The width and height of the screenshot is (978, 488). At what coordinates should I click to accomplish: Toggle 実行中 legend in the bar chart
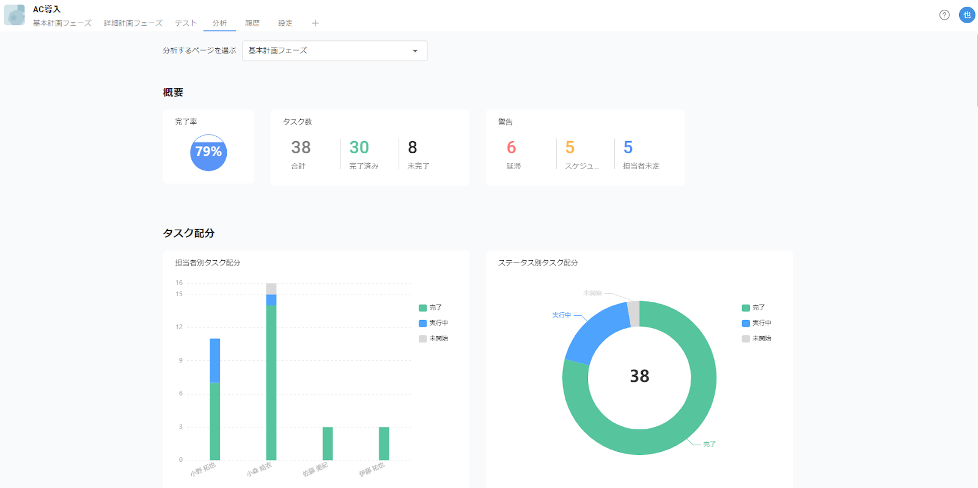(x=433, y=323)
